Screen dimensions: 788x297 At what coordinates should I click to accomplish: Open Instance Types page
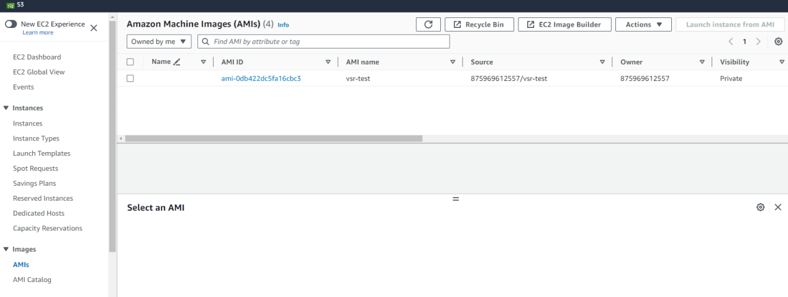point(36,139)
